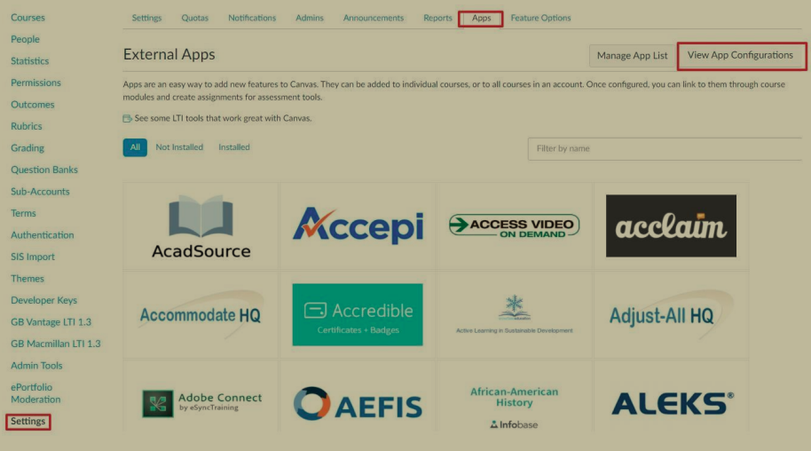Open Developer Keys in the sidebar

coord(43,300)
